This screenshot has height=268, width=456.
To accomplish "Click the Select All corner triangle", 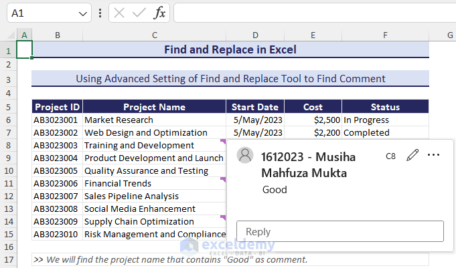I will click(x=9, y=35).
